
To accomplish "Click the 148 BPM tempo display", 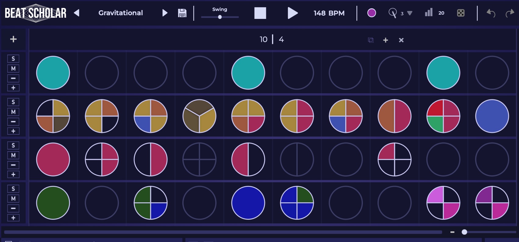I will [329, 13].
